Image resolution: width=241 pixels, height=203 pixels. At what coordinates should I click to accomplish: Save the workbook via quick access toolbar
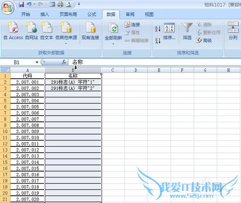coord(21,4)
